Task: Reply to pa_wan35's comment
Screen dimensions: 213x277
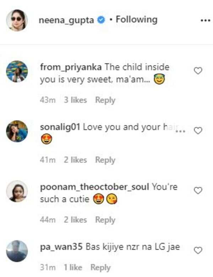Action: pos(100,267)
